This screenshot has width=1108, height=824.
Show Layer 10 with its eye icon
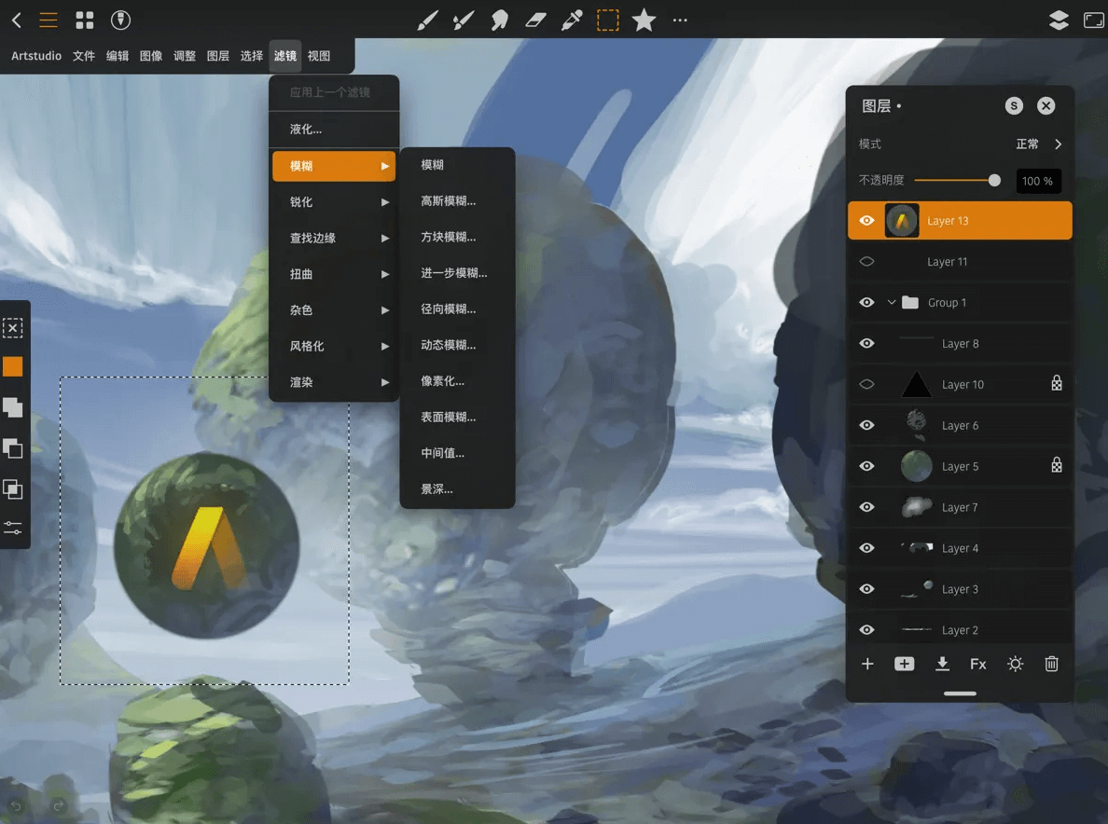click(x=867, y=384)
